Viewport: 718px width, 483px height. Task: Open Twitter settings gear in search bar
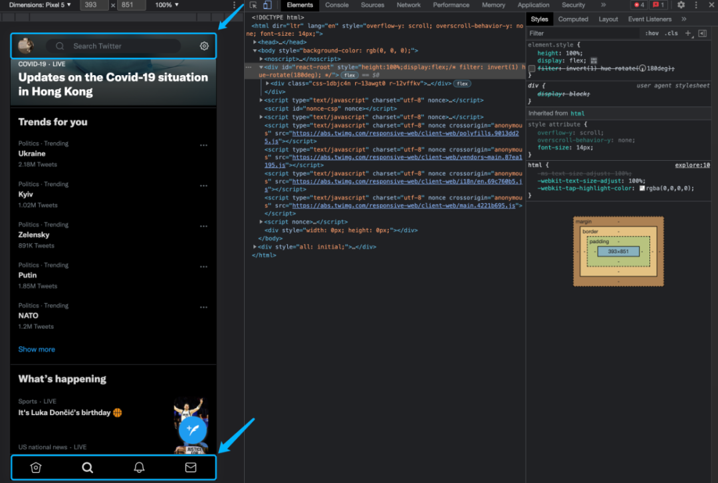(204, 46)
